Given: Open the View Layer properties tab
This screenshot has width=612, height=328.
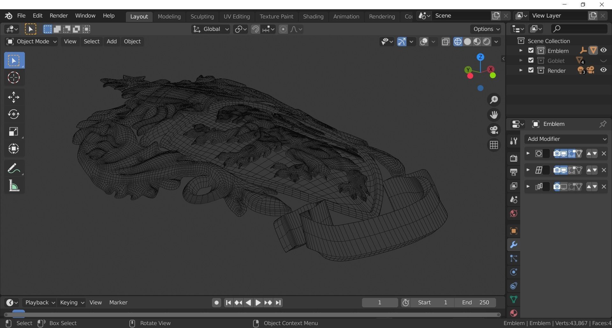Looking at the screenshot, I should click(x=514, y=186).
